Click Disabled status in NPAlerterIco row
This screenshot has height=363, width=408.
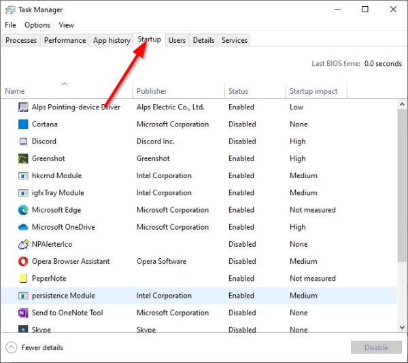pyautogui.click(x=242, y=244)
